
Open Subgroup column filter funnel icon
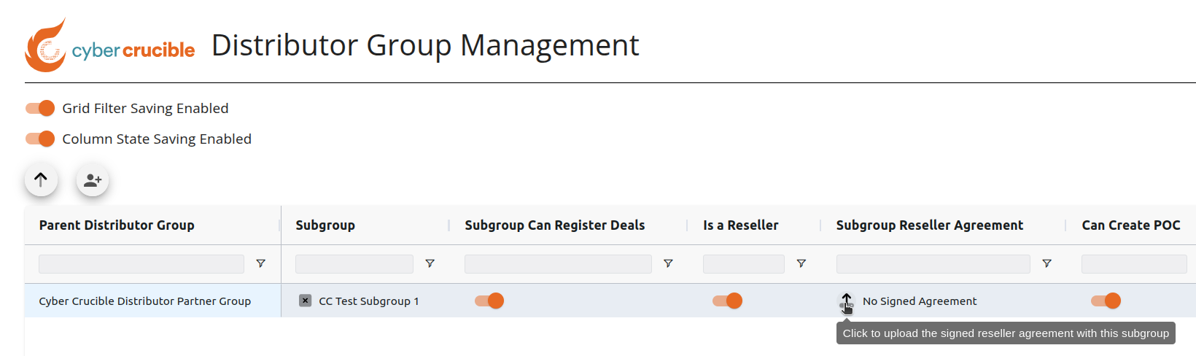pos(430,263)
